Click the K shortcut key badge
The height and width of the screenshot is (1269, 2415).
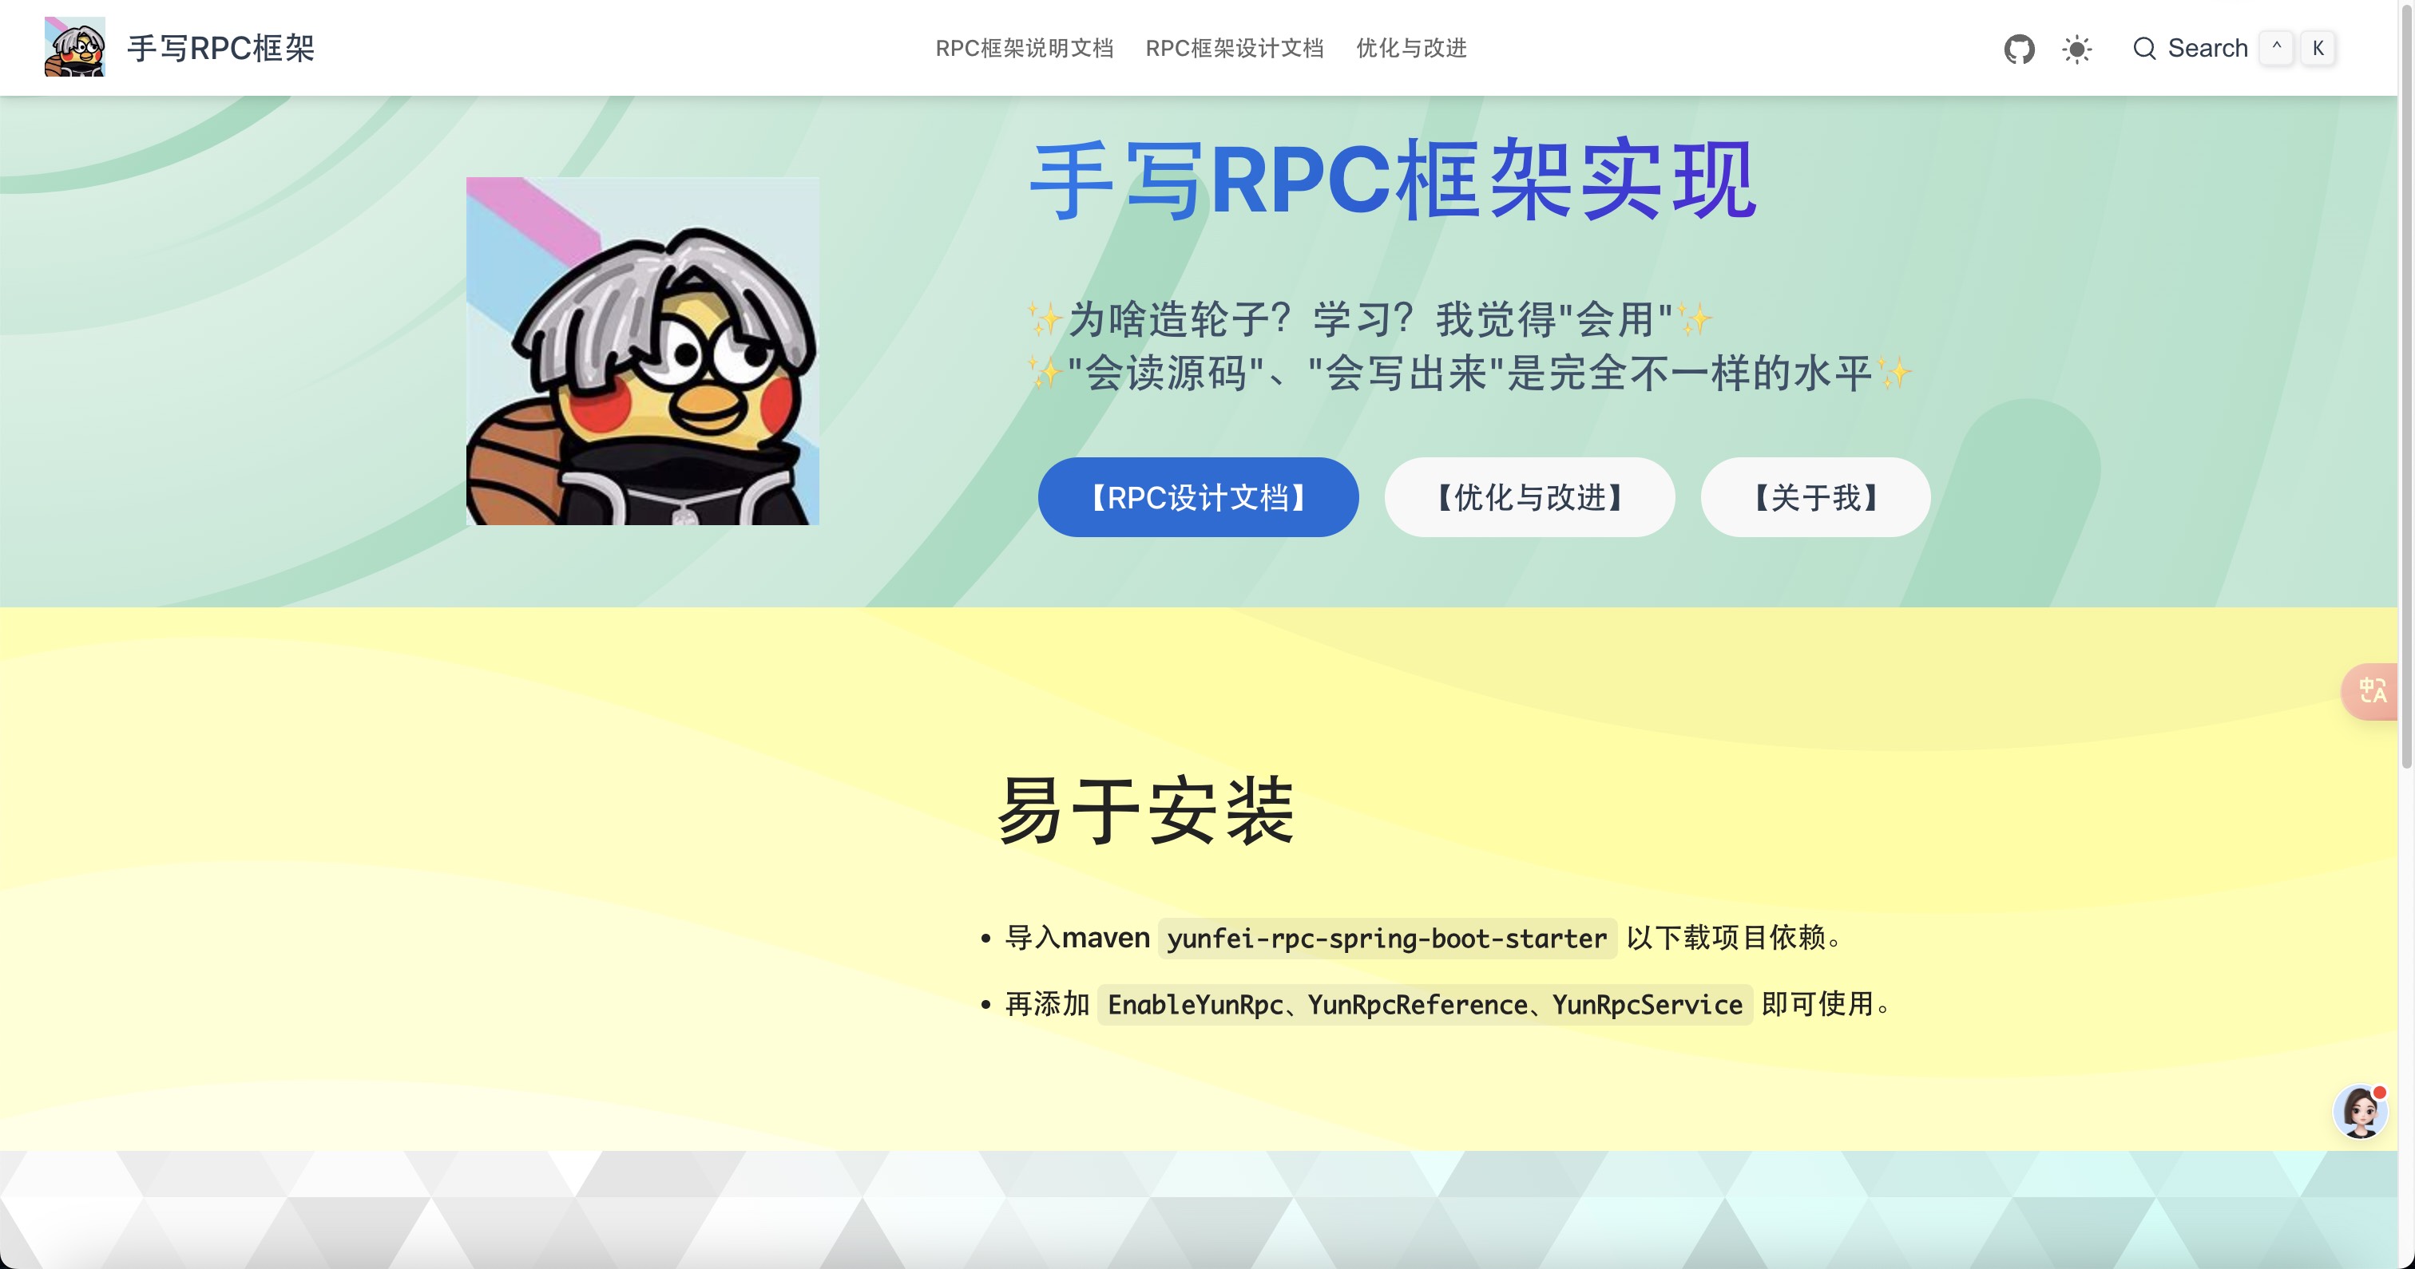click(2318, 49)
